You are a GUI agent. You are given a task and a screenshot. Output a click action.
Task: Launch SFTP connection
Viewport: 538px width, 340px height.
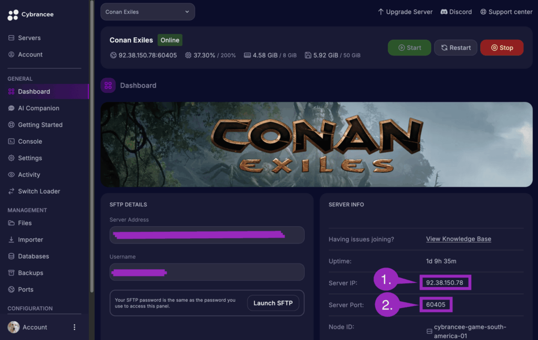(273, 303)
